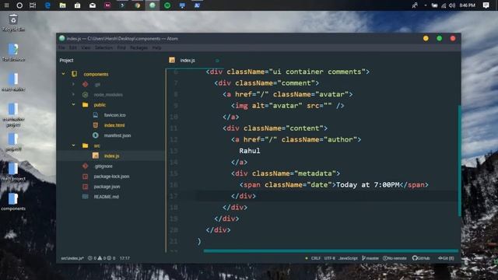498x280 pixels.
Task: Toggle the Git panel from status bar
Action: 446,258
